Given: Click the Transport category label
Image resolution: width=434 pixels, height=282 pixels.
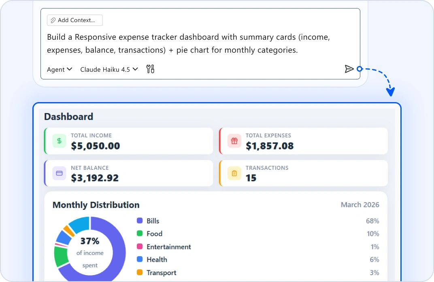Looking at the screenshot, I should click(x=162, y=273).
